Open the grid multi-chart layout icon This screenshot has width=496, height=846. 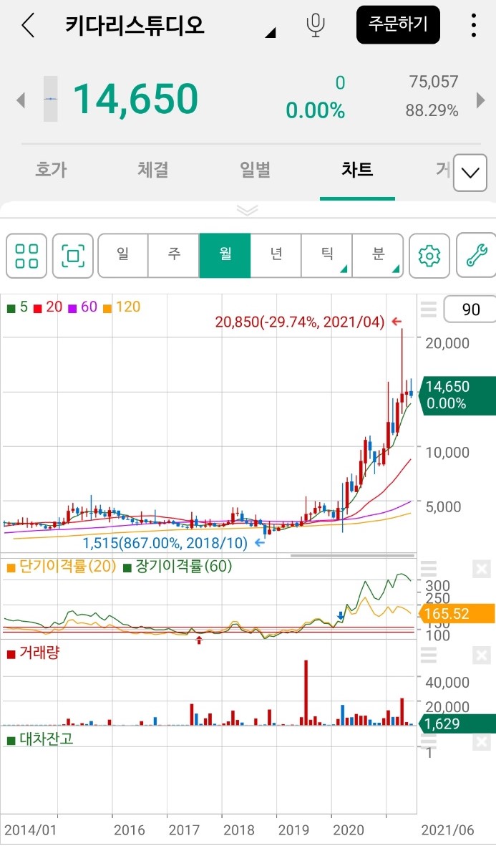coord(26,256)
